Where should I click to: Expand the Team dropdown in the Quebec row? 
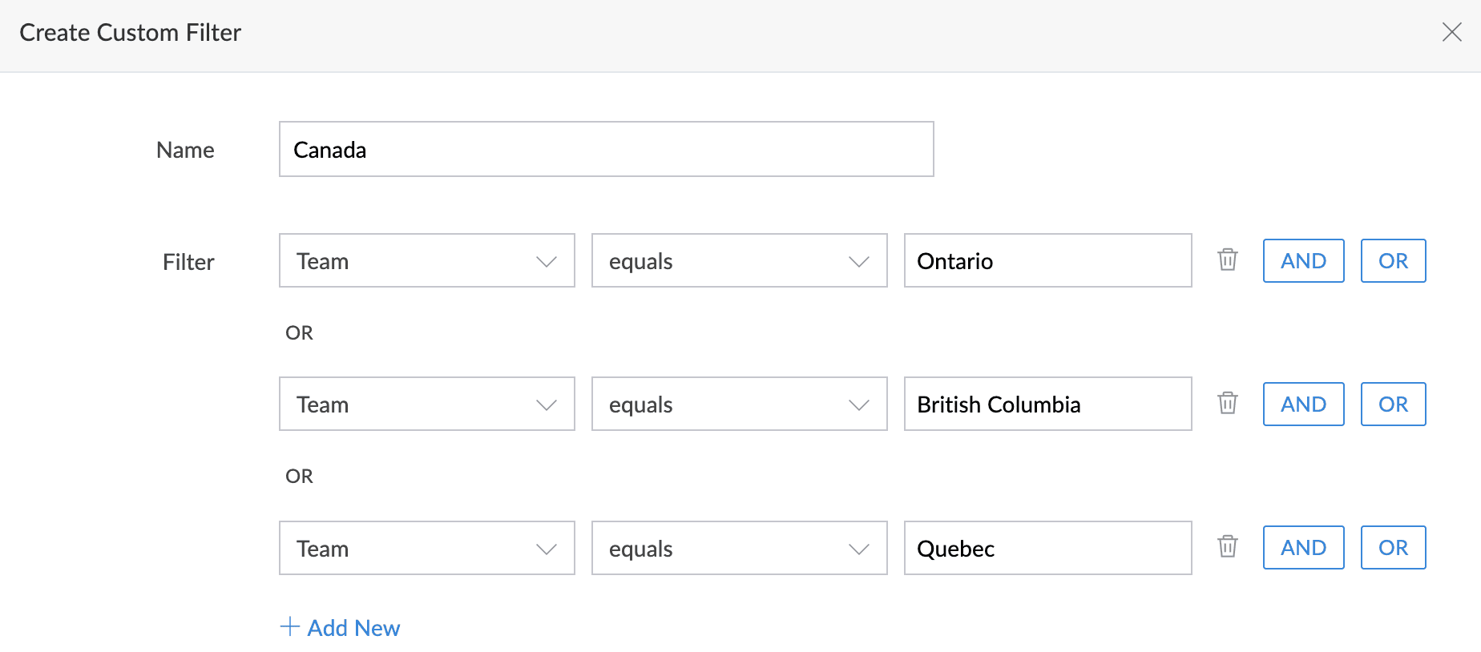[x=426, y=549]
